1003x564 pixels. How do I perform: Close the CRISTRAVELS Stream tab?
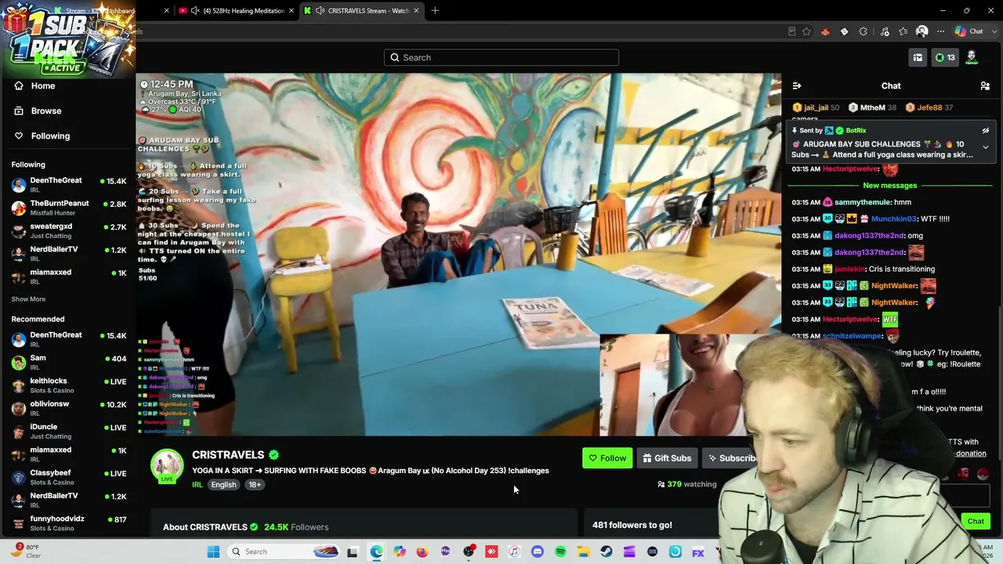pyautogui.click(x=416, y=11)
